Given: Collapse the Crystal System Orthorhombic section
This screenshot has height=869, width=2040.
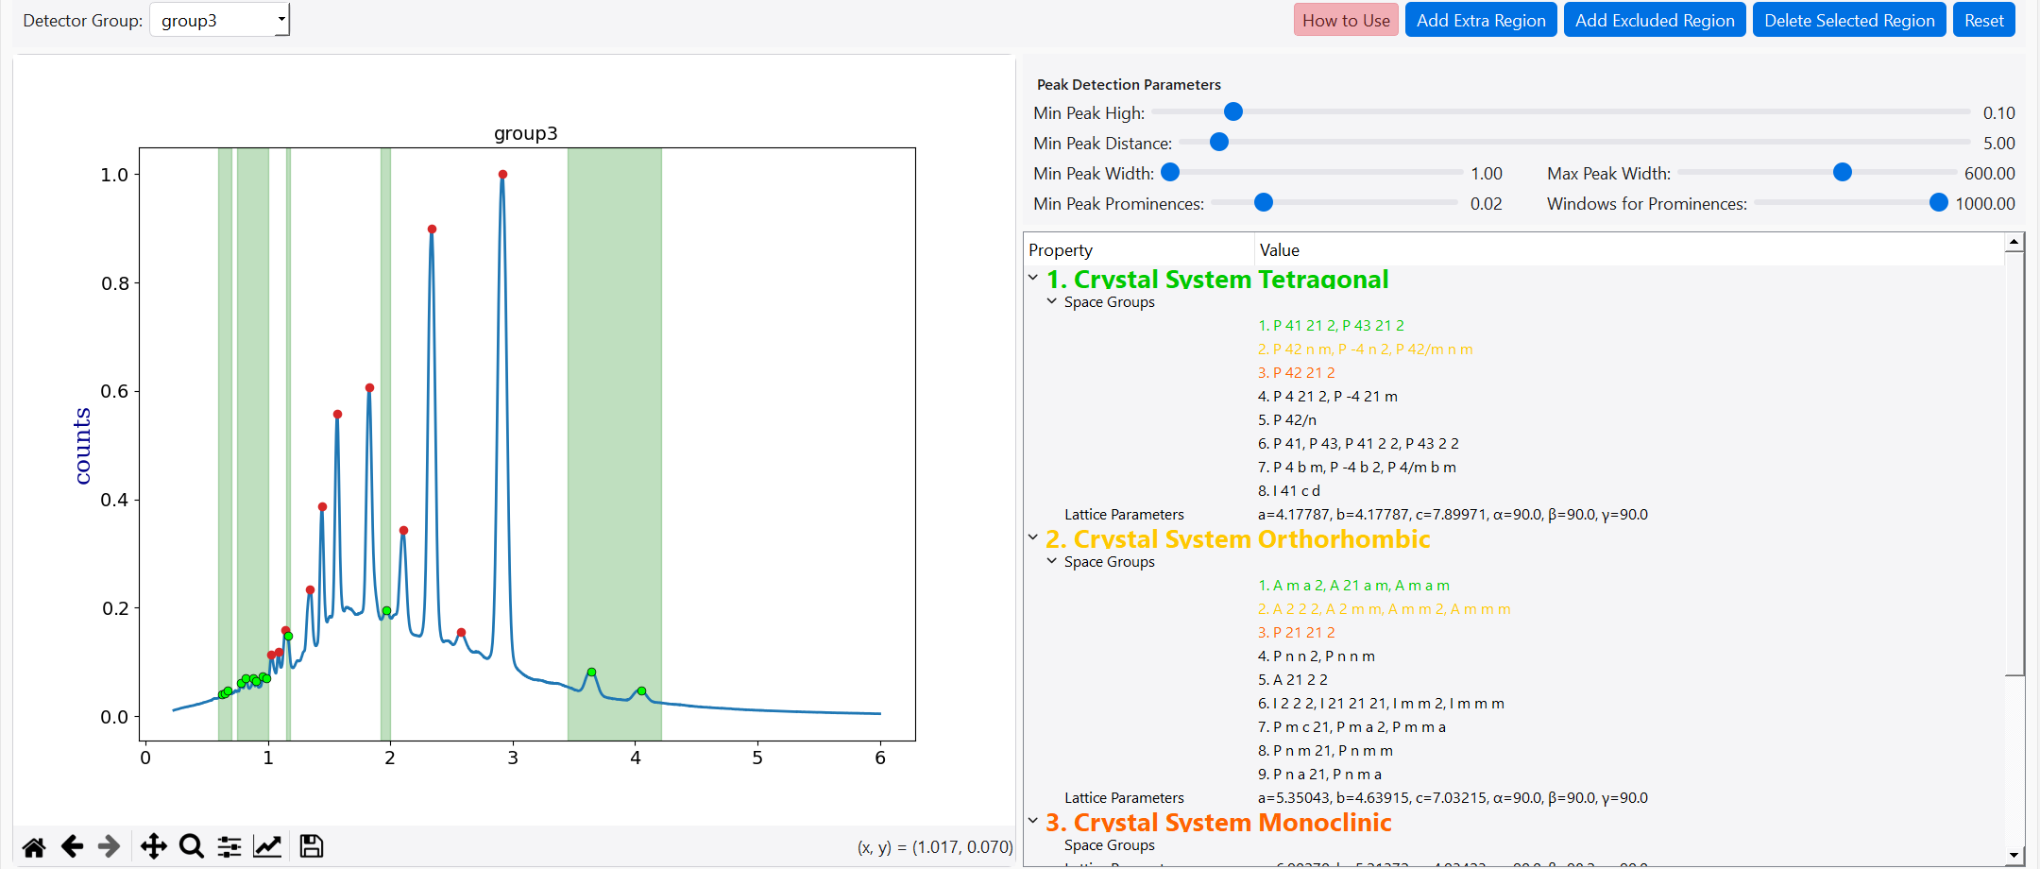Looking at the screenshot, I should point(1033,537).
